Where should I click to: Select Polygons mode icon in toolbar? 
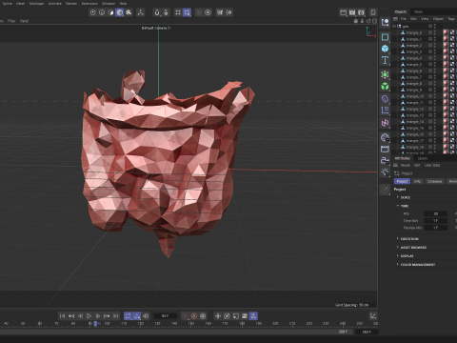(x=110, y=12)
